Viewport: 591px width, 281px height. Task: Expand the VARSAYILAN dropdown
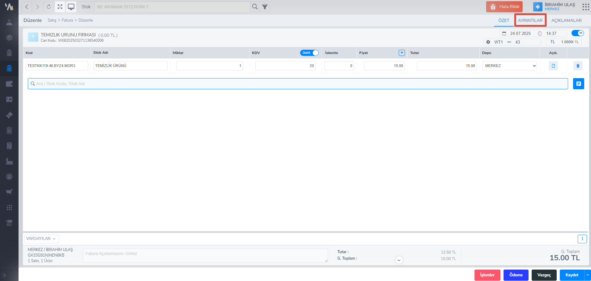41,239
